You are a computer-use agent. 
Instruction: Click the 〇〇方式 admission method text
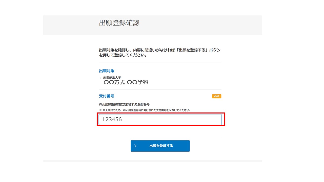pos(114,82)
